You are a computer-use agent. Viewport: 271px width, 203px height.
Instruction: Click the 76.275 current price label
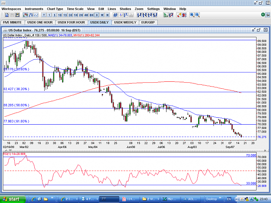click(262, 137)
